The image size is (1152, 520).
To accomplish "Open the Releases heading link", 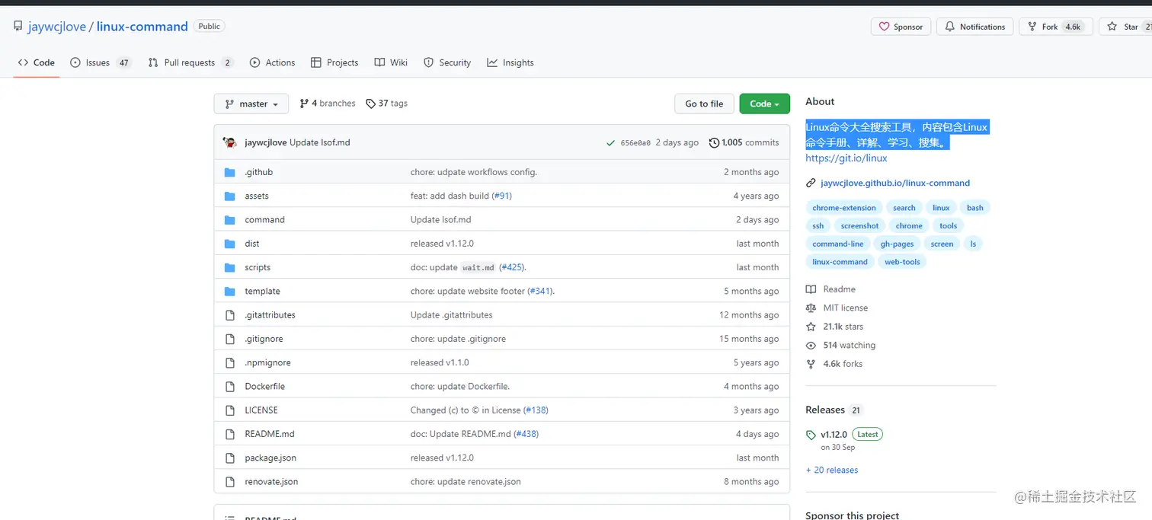I will (825, 410).
